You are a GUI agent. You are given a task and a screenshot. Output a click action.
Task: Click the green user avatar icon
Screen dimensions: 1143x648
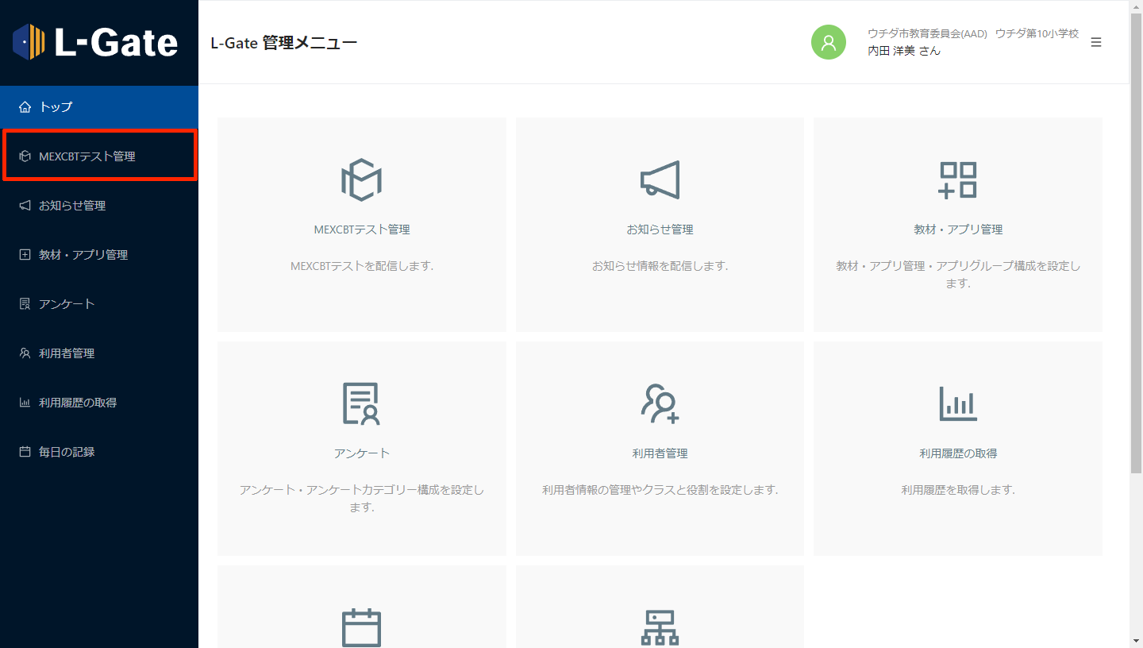pos(829,42)
